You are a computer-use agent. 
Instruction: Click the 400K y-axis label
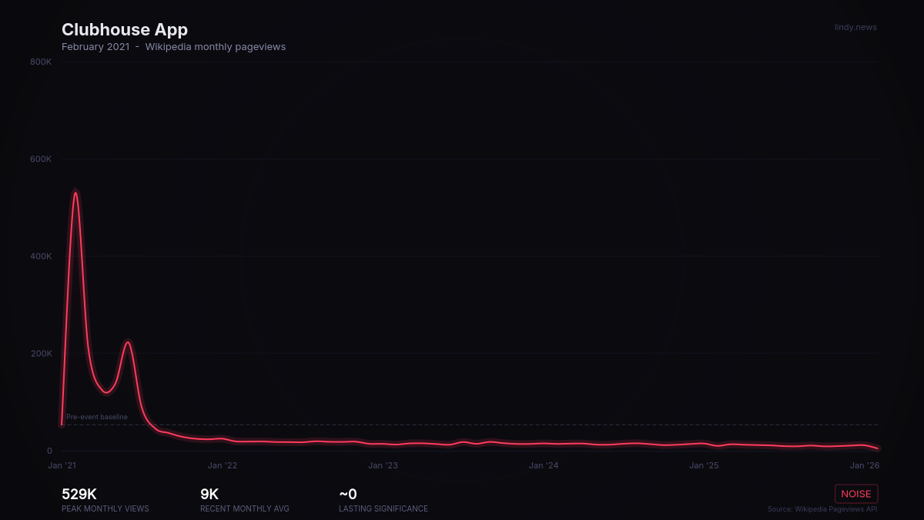(x=41, y=257)
